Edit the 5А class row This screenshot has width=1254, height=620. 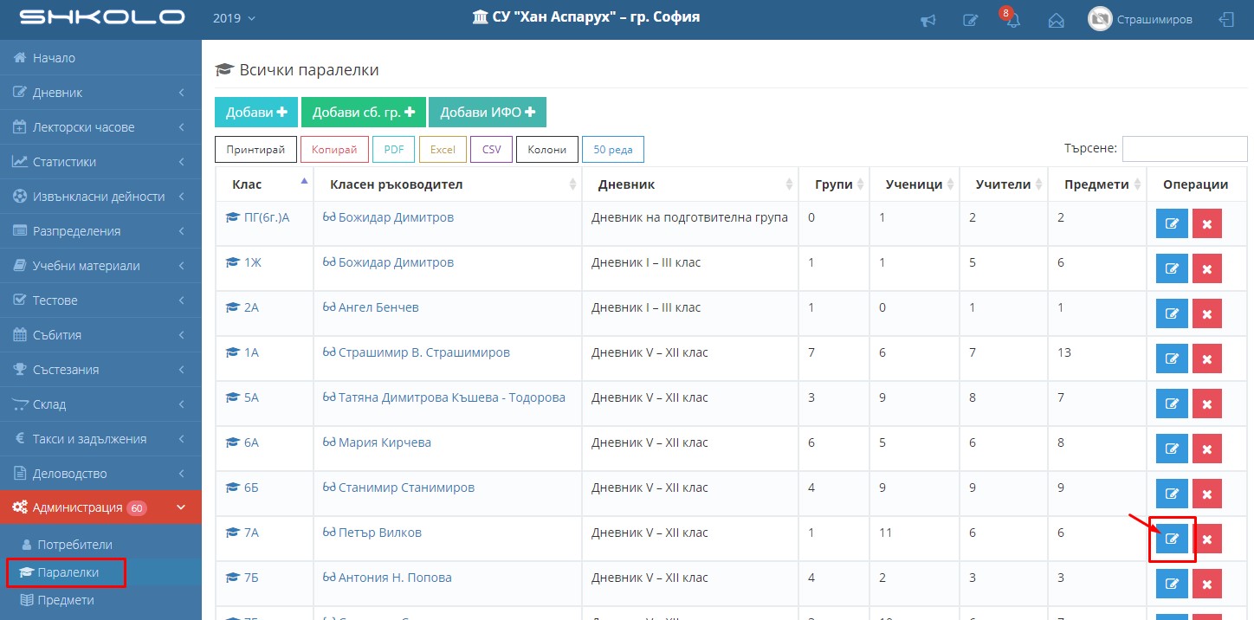point(1173,404)
